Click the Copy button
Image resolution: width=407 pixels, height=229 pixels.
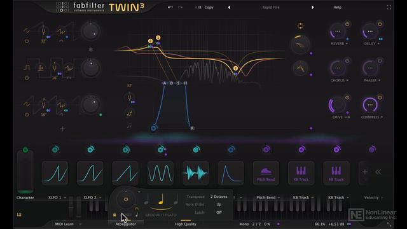209,7
